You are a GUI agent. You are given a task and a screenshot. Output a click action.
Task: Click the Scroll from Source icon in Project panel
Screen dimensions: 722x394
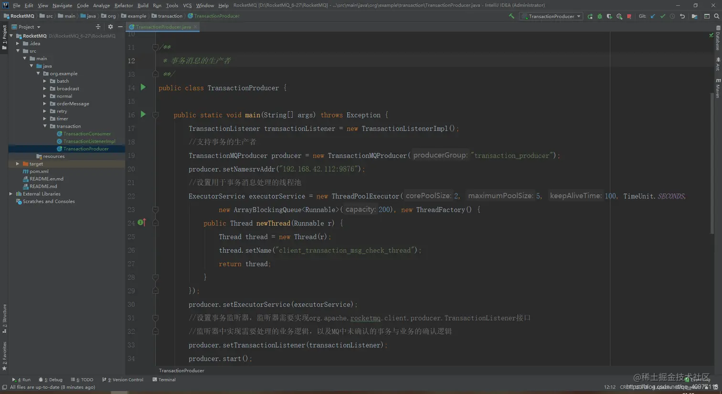coord(98,27)
